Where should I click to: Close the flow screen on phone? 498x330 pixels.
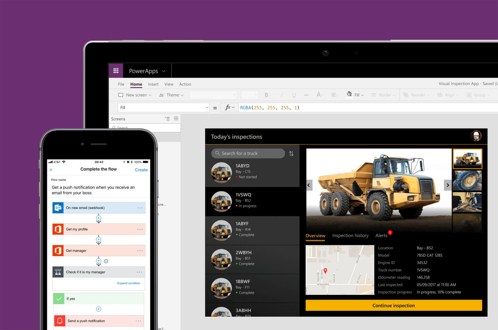[x=51, y=170]
